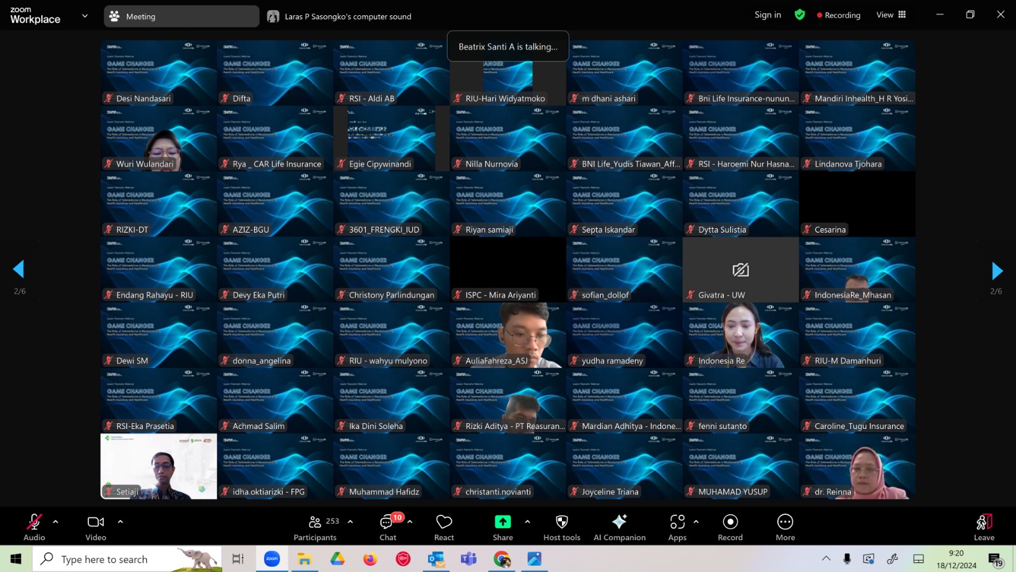Show hidden tray icons chevron
Viewport: 1016px width, 572px height.
click(x=826, y=559)
